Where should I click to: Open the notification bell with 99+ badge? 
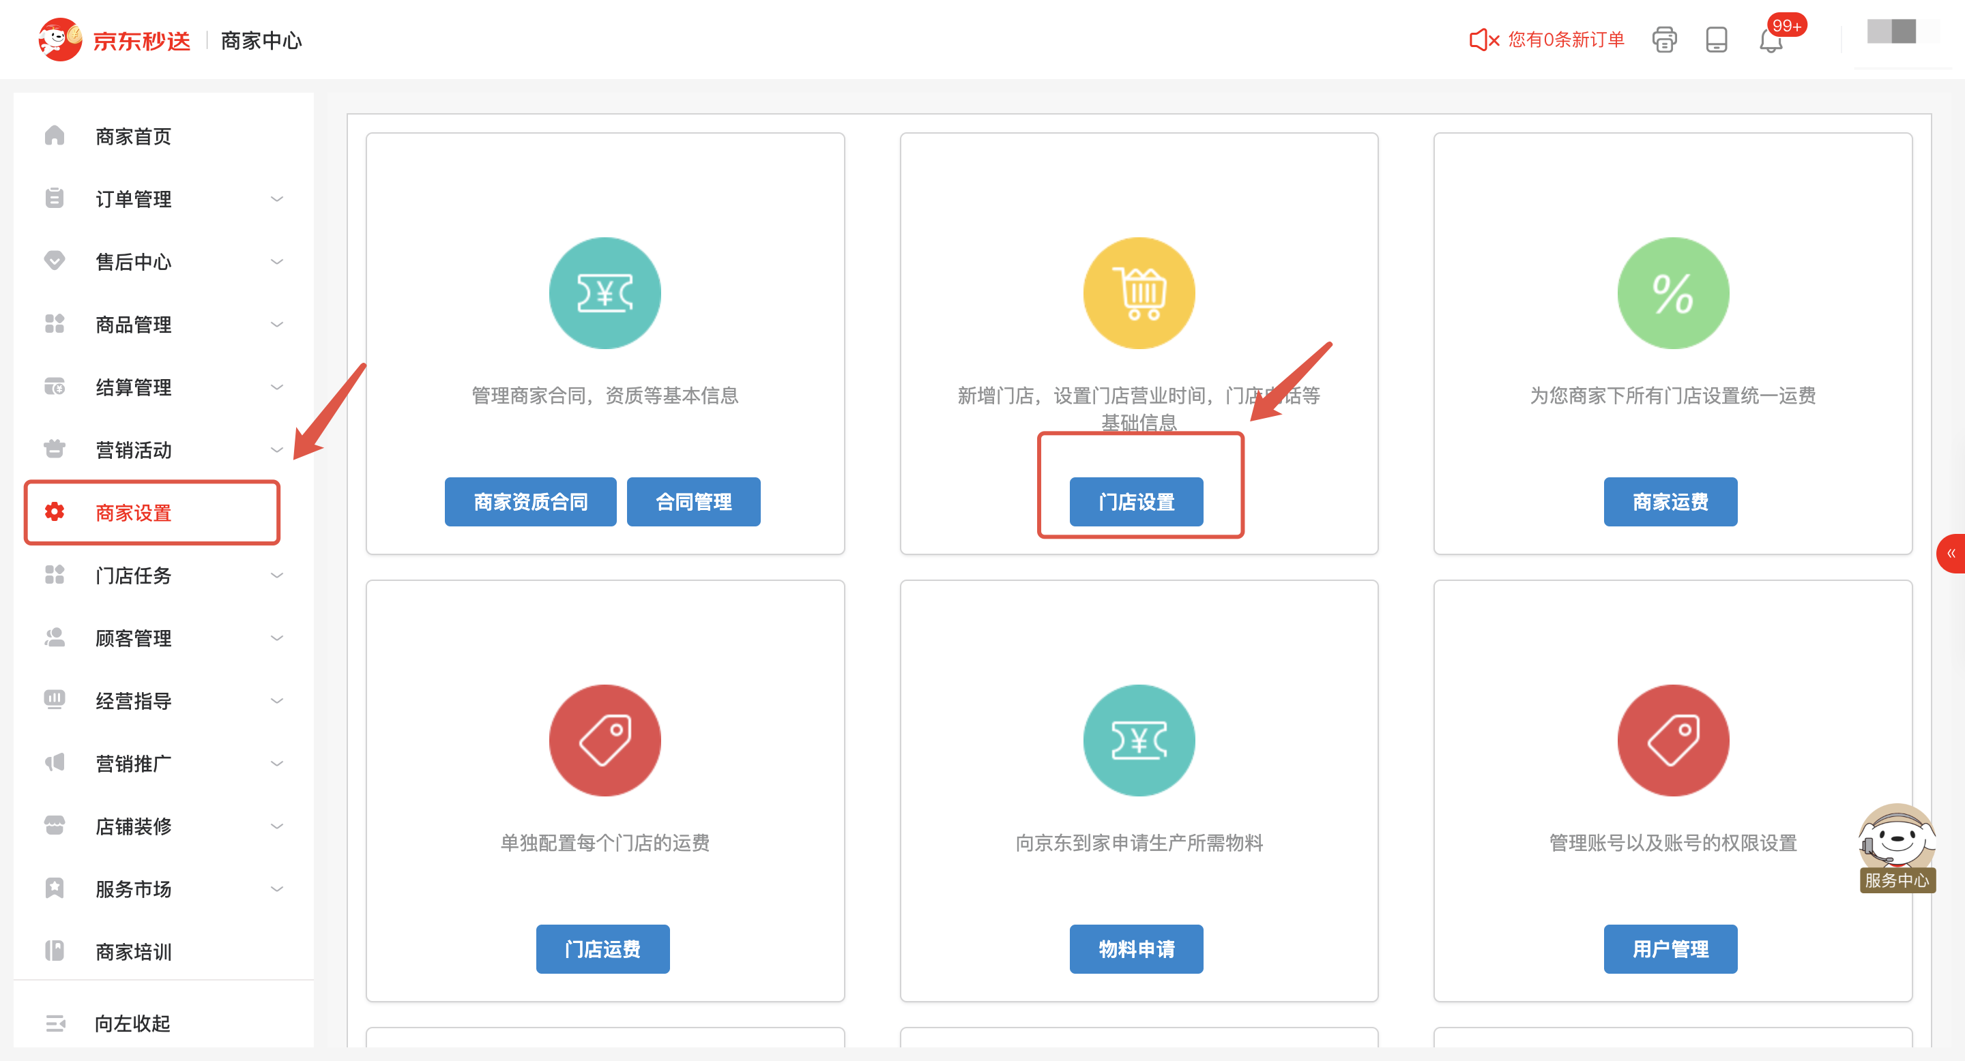pos(1771,40)
